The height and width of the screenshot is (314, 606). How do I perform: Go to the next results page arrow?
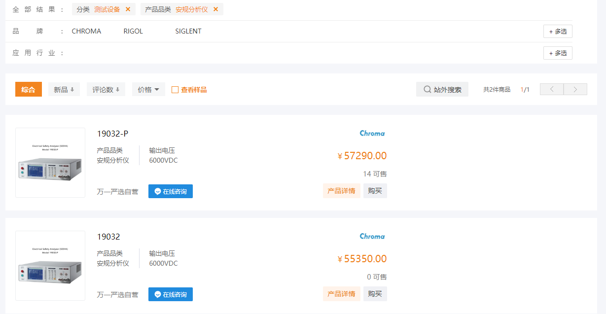click(575, 89)
